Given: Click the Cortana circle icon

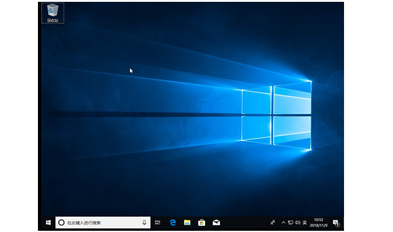Looking at the screenshot, I should coord(61,222).
